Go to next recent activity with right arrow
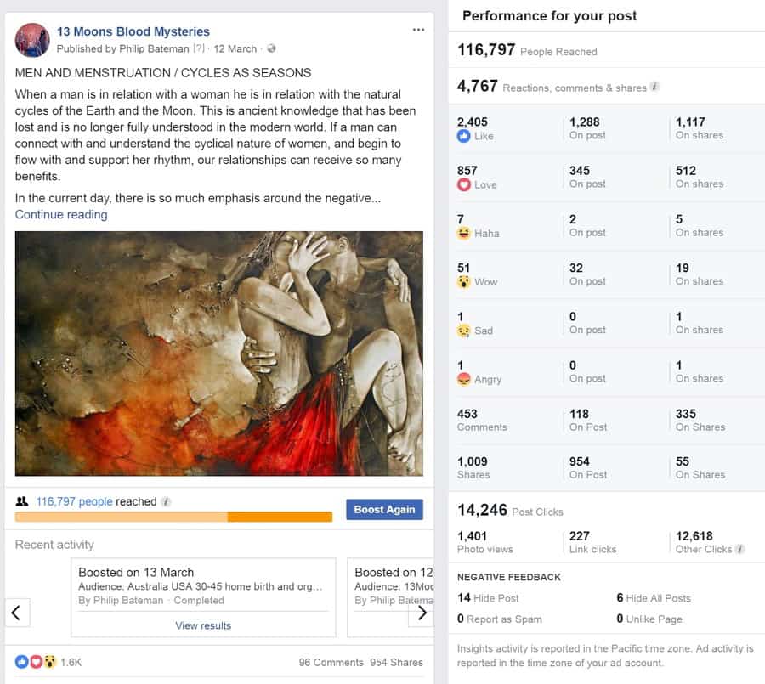The width and height of the screenshot is (765, 684). pos(421,613)
